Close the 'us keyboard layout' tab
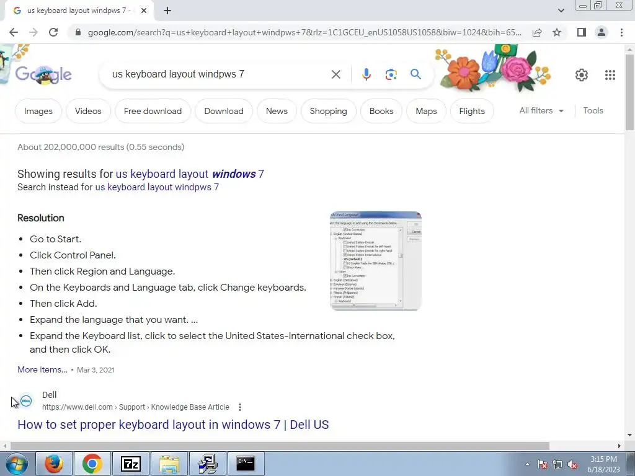The height and width of the screenshot is (476, 635). pos(143,11)
